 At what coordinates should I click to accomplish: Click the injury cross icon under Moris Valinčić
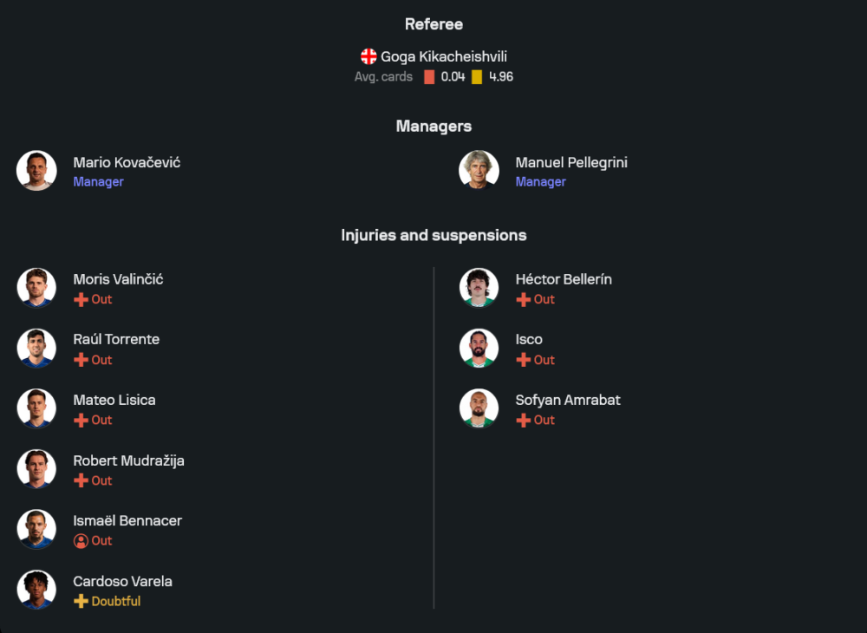point(81,299)
